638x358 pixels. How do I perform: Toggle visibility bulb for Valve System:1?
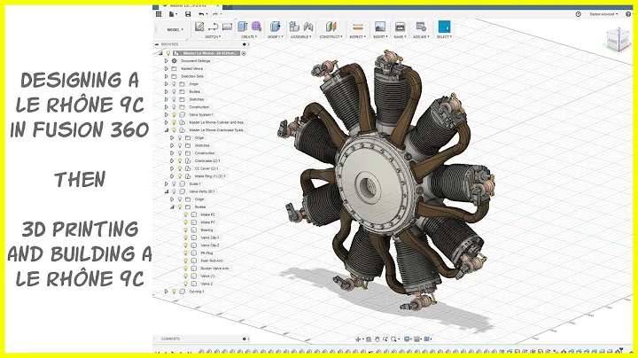pos(174,114)
